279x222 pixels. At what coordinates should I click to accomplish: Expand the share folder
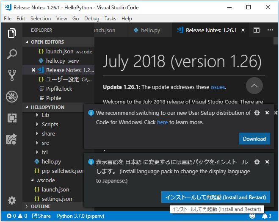coord(37,133)
